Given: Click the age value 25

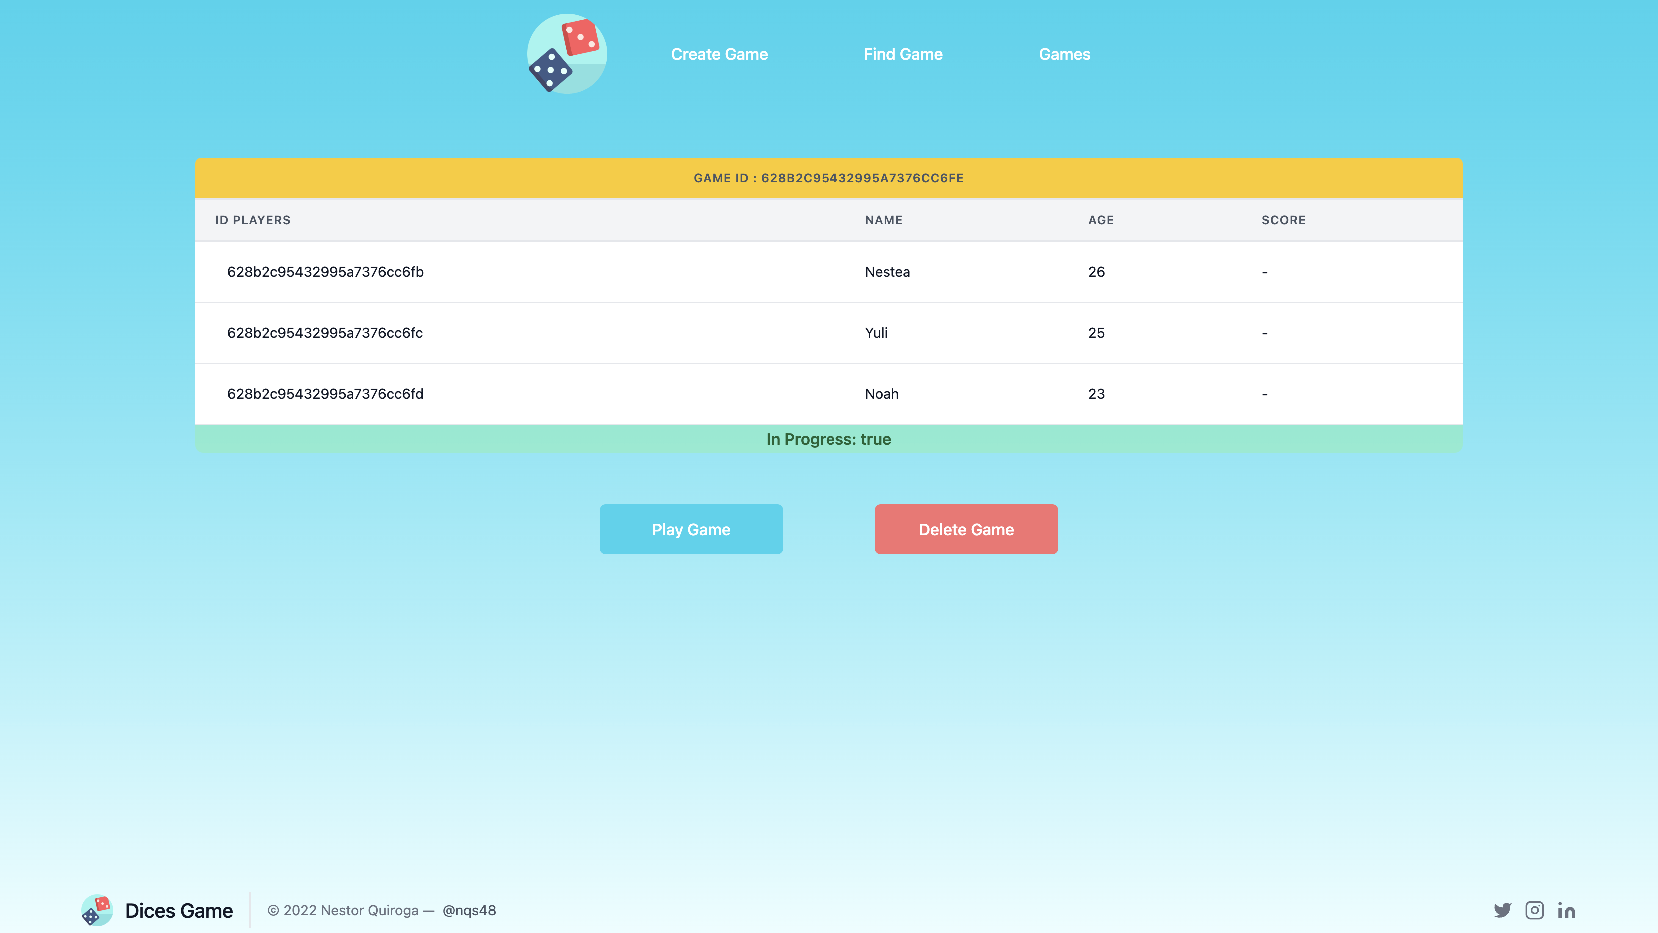Looking at the screenshot, I should coord(1096,333).
